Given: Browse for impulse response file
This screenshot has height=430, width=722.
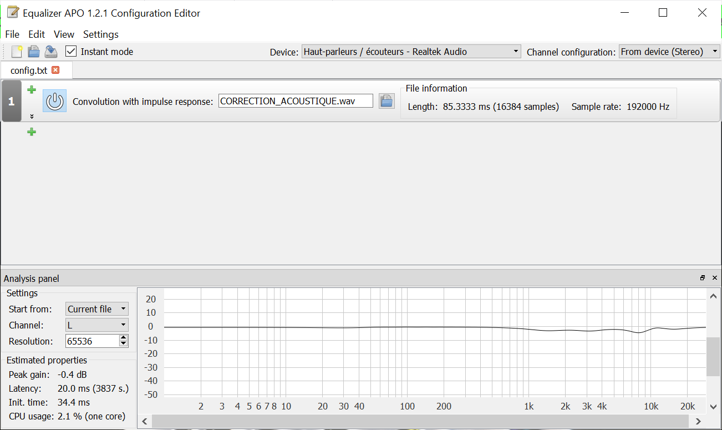Looking at the screenshot, I should 387,101.
